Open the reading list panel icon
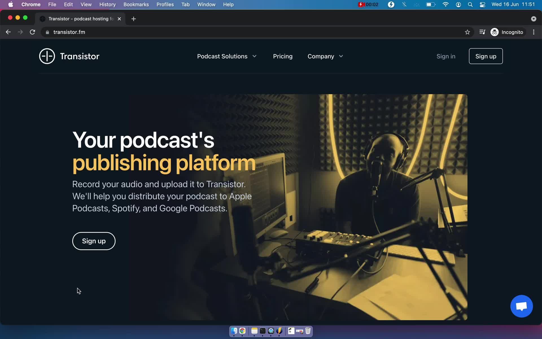The image size is (542, 339). tap(482, 32)
